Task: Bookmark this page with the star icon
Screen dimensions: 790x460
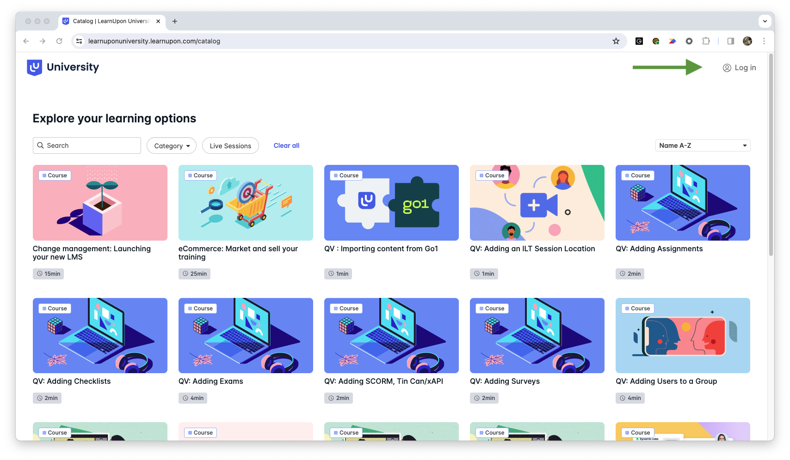Action: [616, 41]
